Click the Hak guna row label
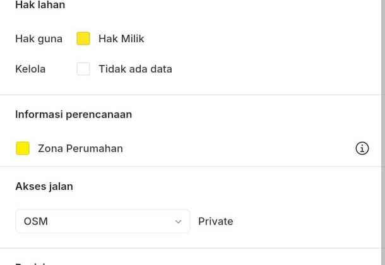 click(39, 38)
